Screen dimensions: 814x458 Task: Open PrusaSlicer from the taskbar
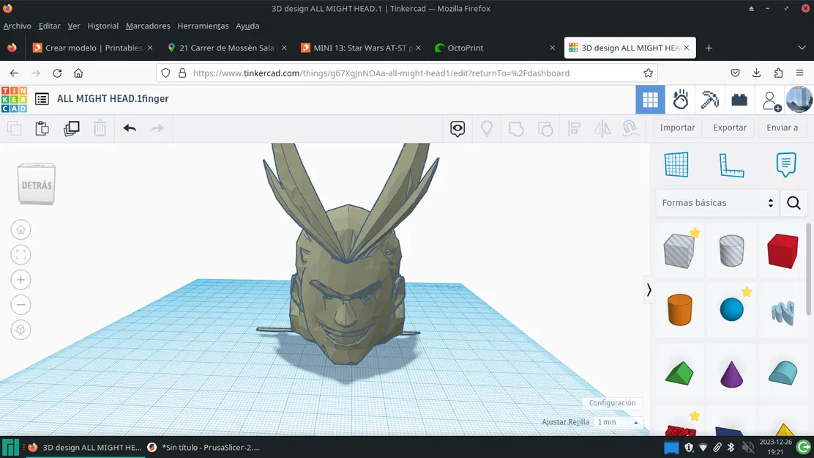tap(204, 447)
